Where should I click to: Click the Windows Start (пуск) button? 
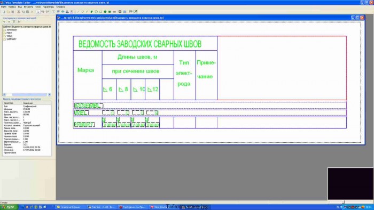click(9, 207)
